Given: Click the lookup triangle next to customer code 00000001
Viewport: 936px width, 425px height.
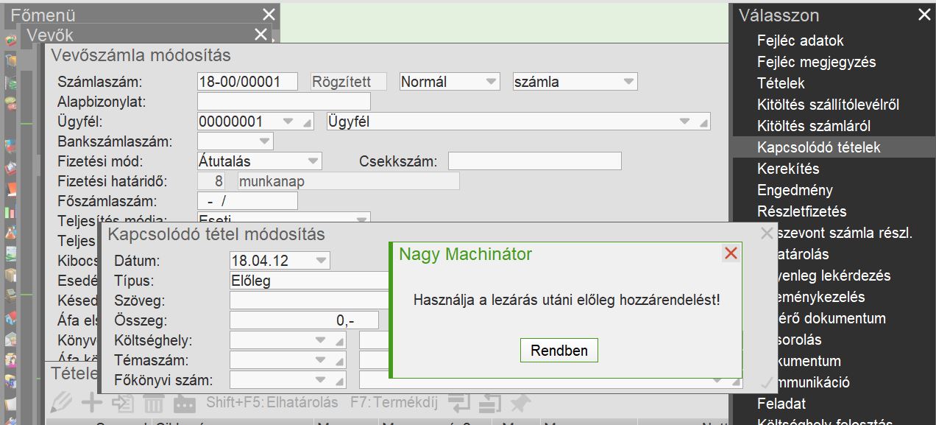Looking at the screenshot, I should (x=308, y=122).
